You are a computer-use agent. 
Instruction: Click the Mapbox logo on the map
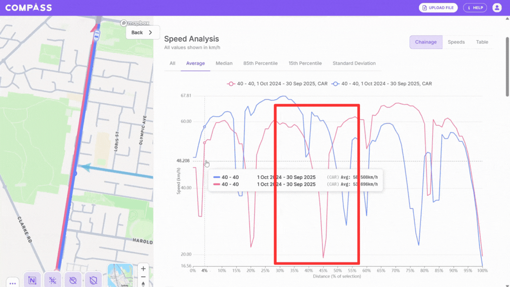[135, 23]
